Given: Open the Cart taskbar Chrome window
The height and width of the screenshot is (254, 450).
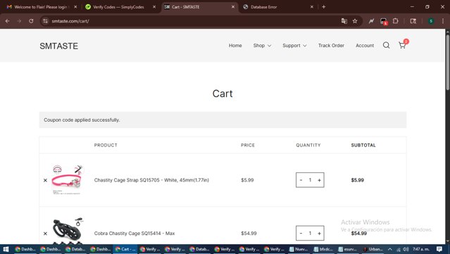Looking at the screenshot, I should click(125, 249).
